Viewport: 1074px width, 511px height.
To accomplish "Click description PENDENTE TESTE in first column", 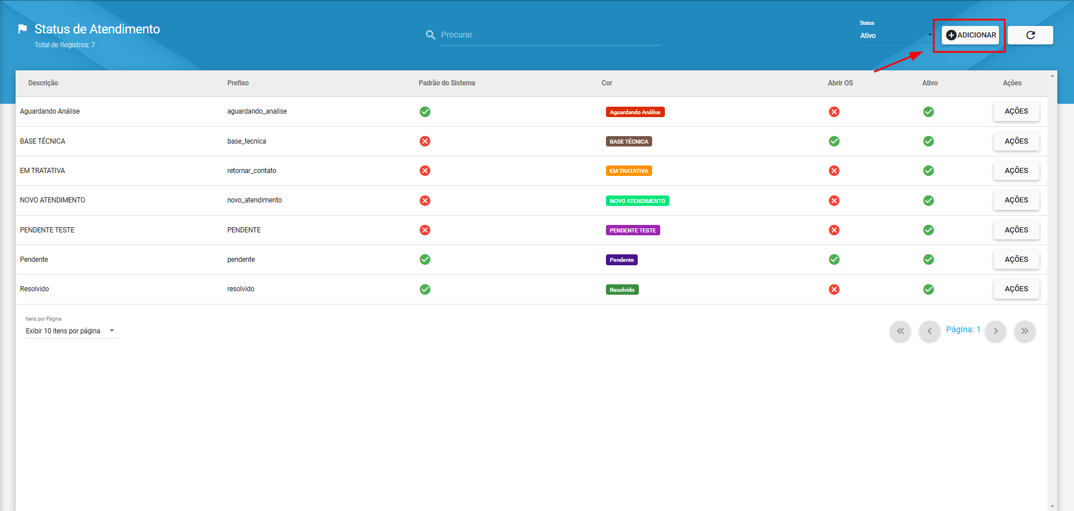I will point(47,230).
